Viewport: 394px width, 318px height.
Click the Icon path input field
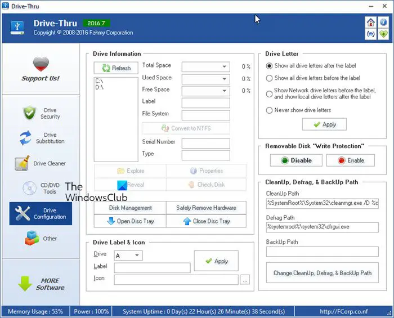point(176,280)
